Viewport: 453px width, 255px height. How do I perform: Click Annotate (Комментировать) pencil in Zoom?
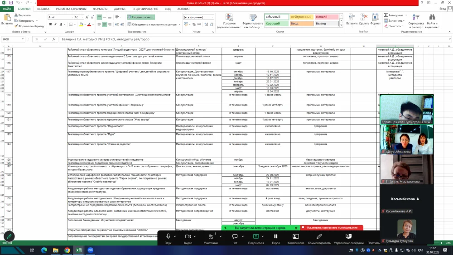[319, 236]
